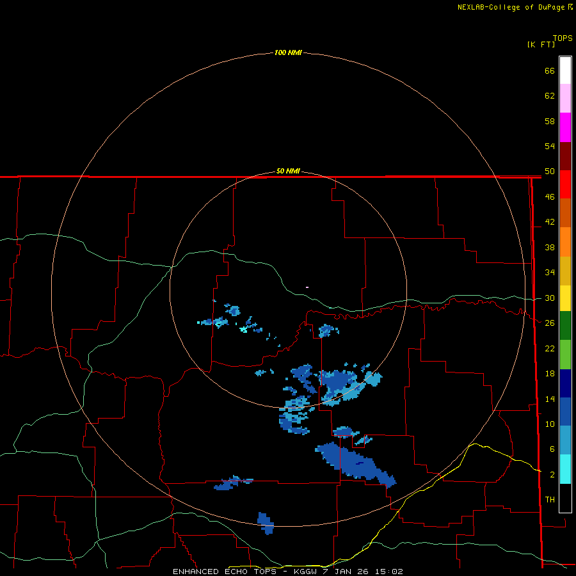Click the "50 NMI" range ring label
Image resolution: width=576 pixels, height=576 pixels.
[288, 171]
